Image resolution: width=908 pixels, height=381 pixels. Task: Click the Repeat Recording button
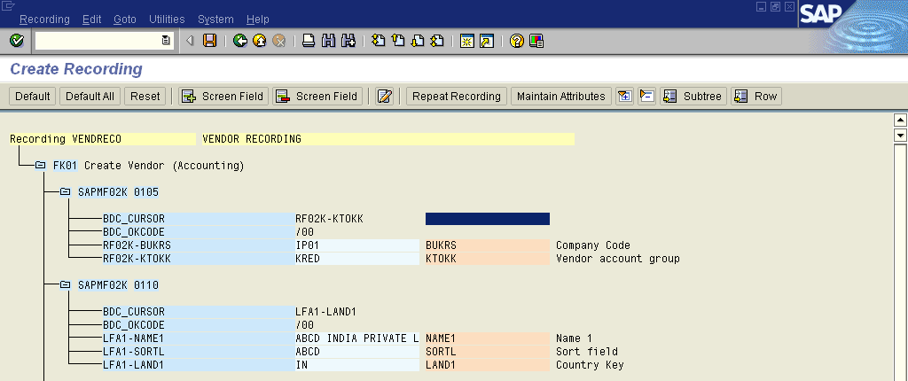(456, 97)
